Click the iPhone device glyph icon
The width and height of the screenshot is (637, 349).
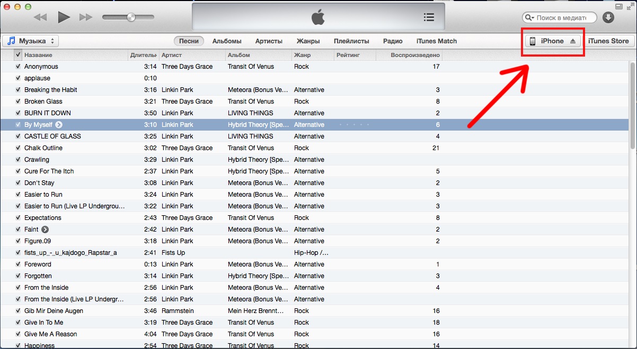point(533,41)
